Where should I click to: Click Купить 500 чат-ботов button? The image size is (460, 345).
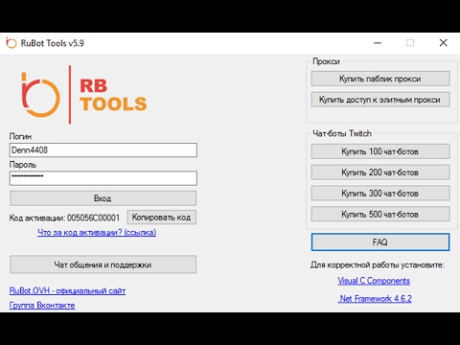(x=380, y=215)
